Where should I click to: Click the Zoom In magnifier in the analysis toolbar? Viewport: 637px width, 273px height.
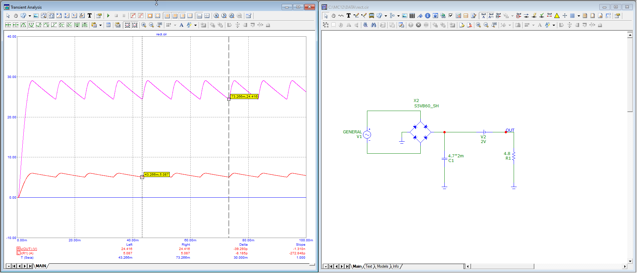click(x=144, y=25)
